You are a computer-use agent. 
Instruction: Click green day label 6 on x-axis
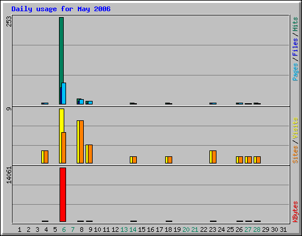[x=64, y=230]
